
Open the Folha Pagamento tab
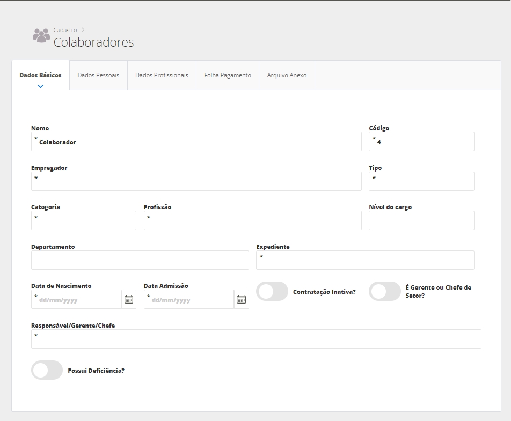pos(228,75)
